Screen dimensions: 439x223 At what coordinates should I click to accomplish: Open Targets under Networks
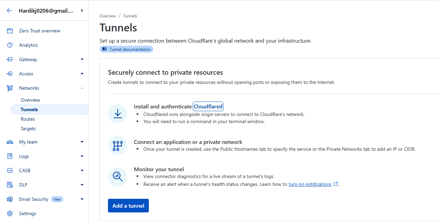coord(28,129)
